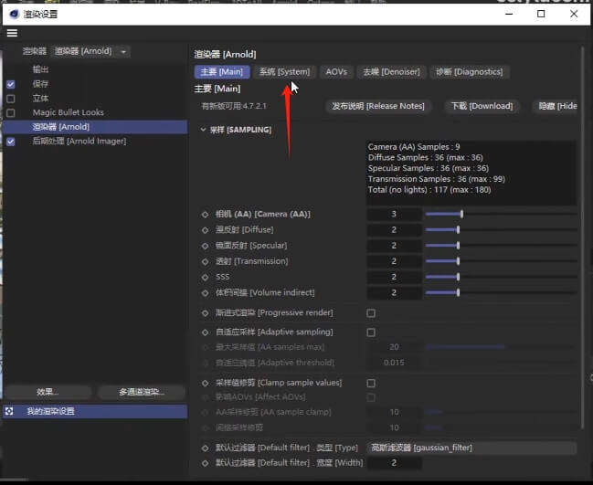Enable Progressive render checkbox
This screenshot has height=485, width=593.
tap(371, 312)
